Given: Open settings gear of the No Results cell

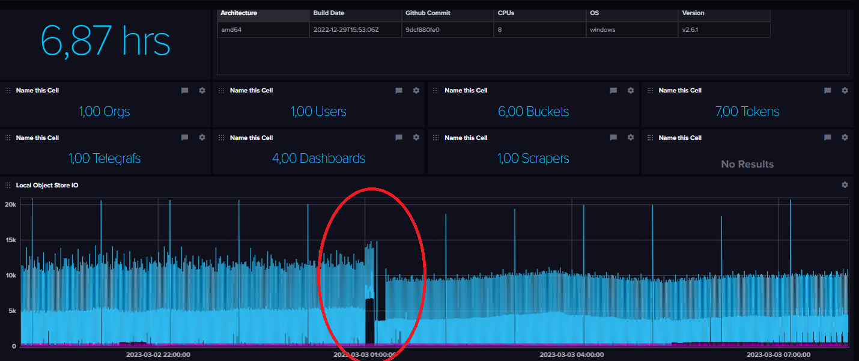Looking at the screenshot, I should coord(845,138).
